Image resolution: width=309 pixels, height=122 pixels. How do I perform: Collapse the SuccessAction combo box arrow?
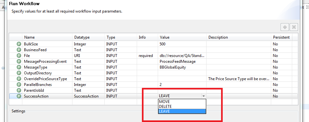tap(203, 96)
